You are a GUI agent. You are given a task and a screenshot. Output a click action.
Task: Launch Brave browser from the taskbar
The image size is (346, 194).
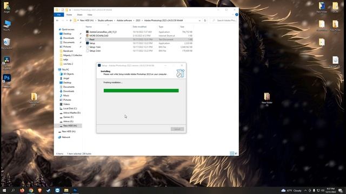point(39,190)
